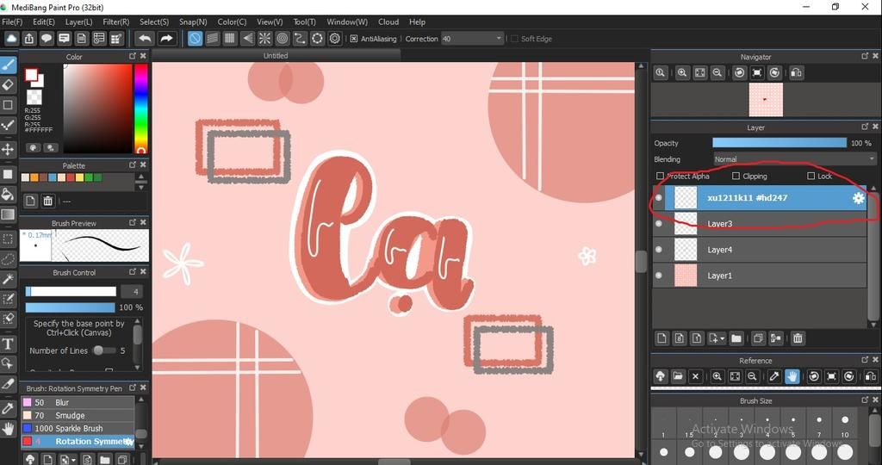Select the eyedropper in the Reference panel
This screenshot has width=882, height=465.
click(774, 376)
